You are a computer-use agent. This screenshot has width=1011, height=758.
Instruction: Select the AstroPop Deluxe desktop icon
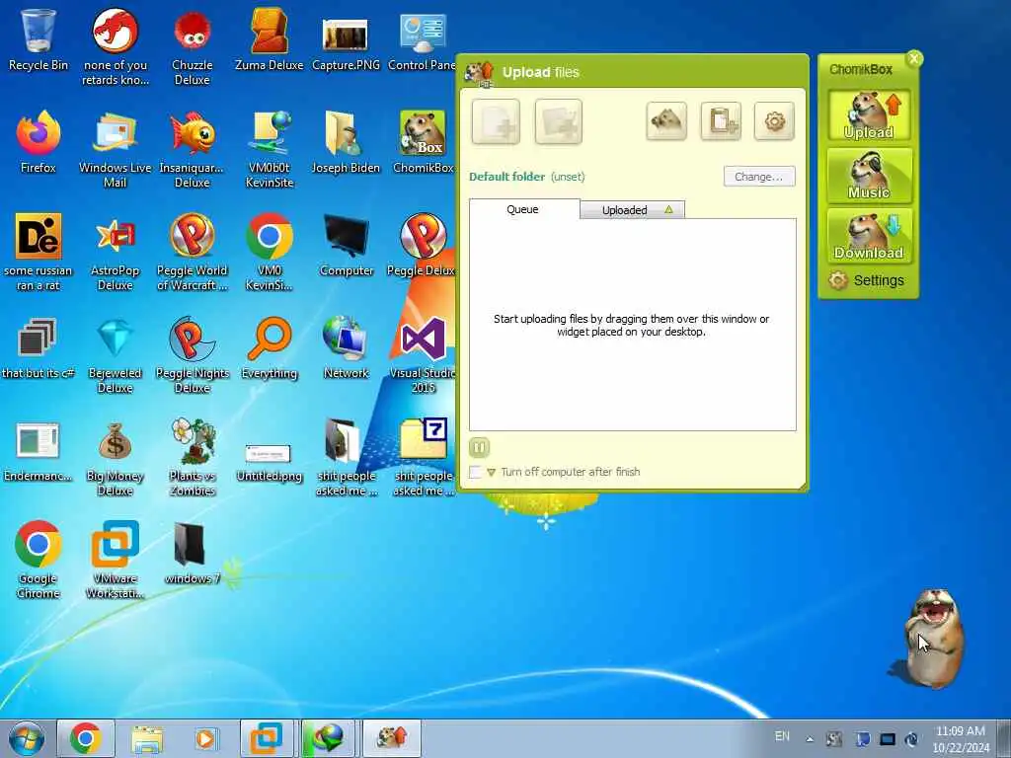coord(115,253)
